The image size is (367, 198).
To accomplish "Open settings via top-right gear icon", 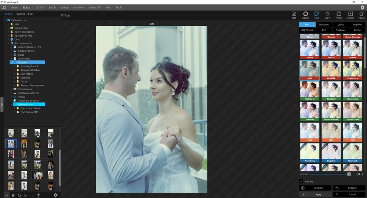I will [x=362, y=7].
